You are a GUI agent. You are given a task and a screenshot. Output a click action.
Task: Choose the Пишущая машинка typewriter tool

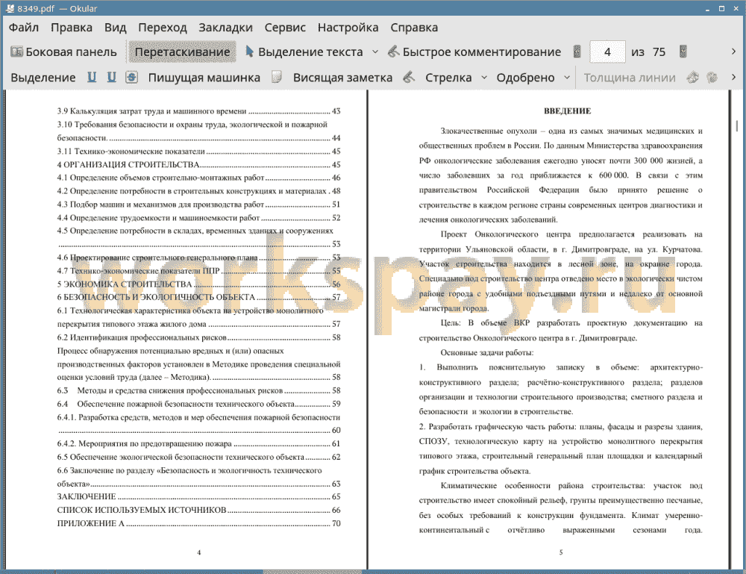point(204,78)
